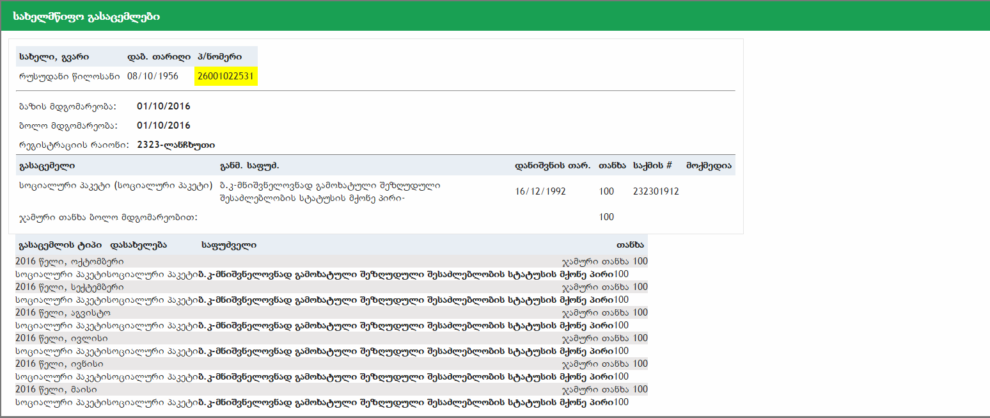Click the საქმის # column header
This screenshot has height=418, width=990.
coord(652,165)
